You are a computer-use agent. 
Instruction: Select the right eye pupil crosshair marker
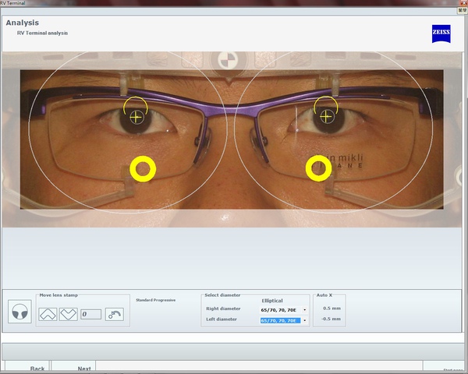(136, 117)
